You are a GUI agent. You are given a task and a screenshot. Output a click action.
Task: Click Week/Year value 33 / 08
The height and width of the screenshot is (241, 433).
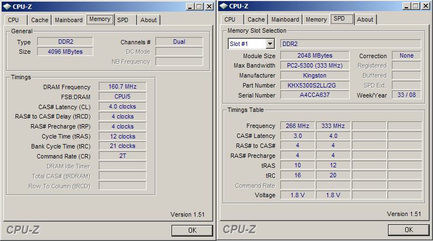406,95
